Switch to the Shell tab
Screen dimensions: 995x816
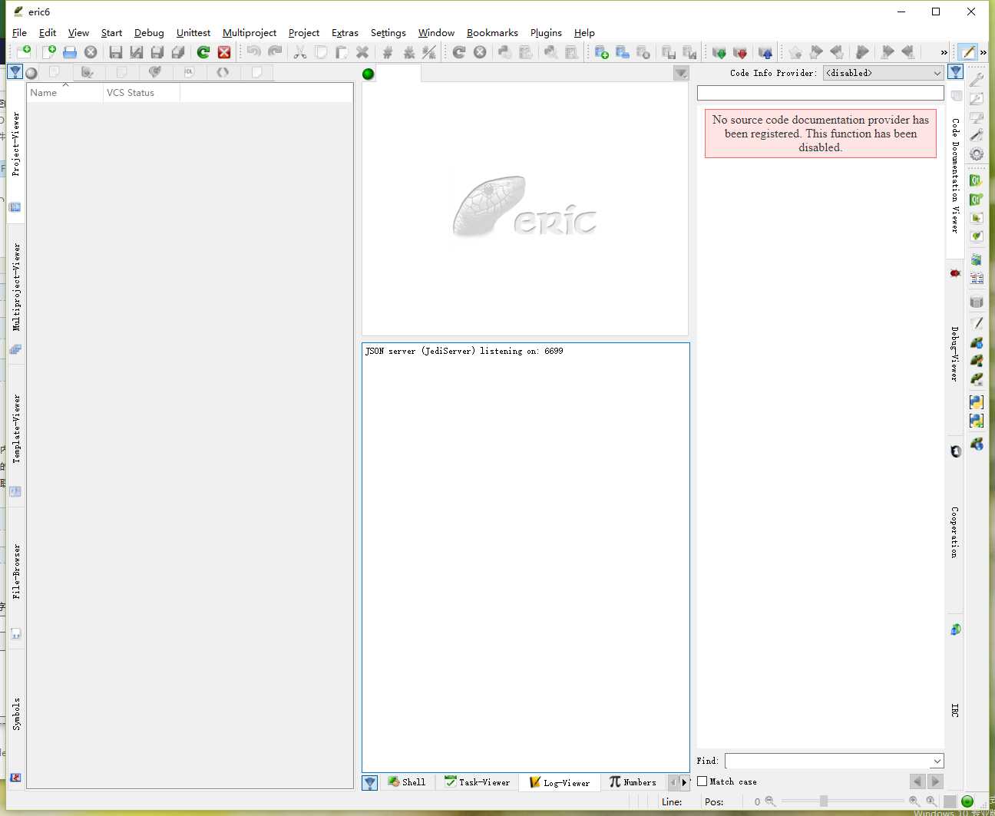(x=407, y=782)
